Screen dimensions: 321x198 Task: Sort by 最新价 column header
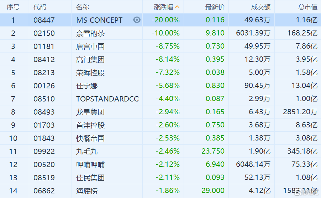[215, 7]
